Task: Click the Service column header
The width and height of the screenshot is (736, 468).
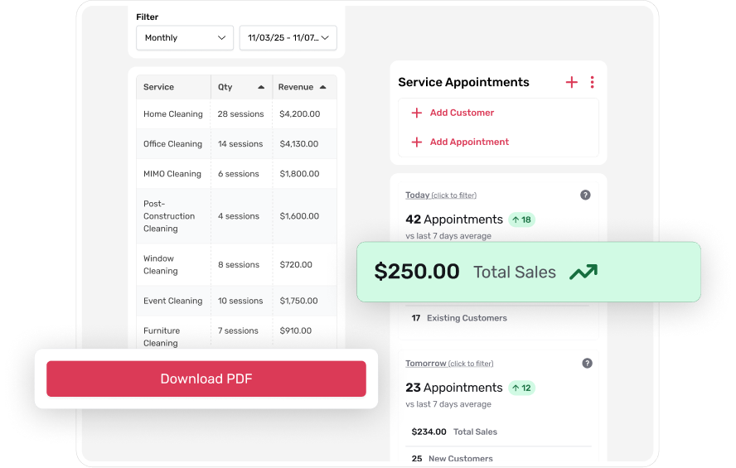Action: [158, 87]
